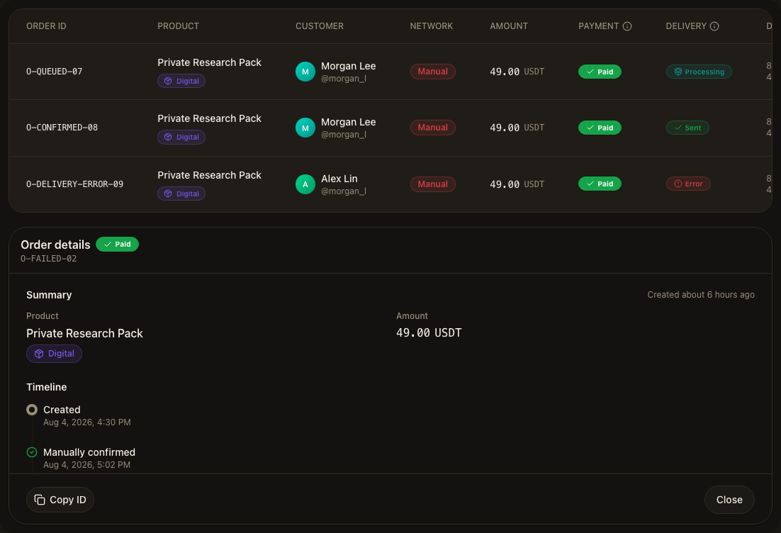The height and width of the screenshot is (533, 781).
Task: Click the Digital badge in Order details summary
Action: 55,354
